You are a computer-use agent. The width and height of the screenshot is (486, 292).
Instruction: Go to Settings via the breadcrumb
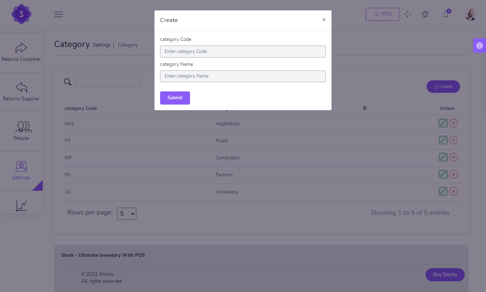[102, 45]
